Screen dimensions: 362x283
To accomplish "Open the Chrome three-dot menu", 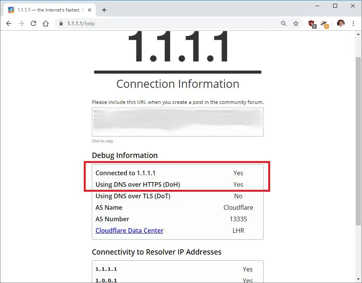I will [x=353, y=23].
